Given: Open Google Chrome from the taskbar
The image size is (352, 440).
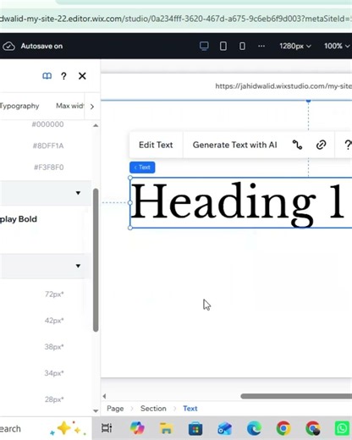Looking at the screenshot, I should pos(283,428).
